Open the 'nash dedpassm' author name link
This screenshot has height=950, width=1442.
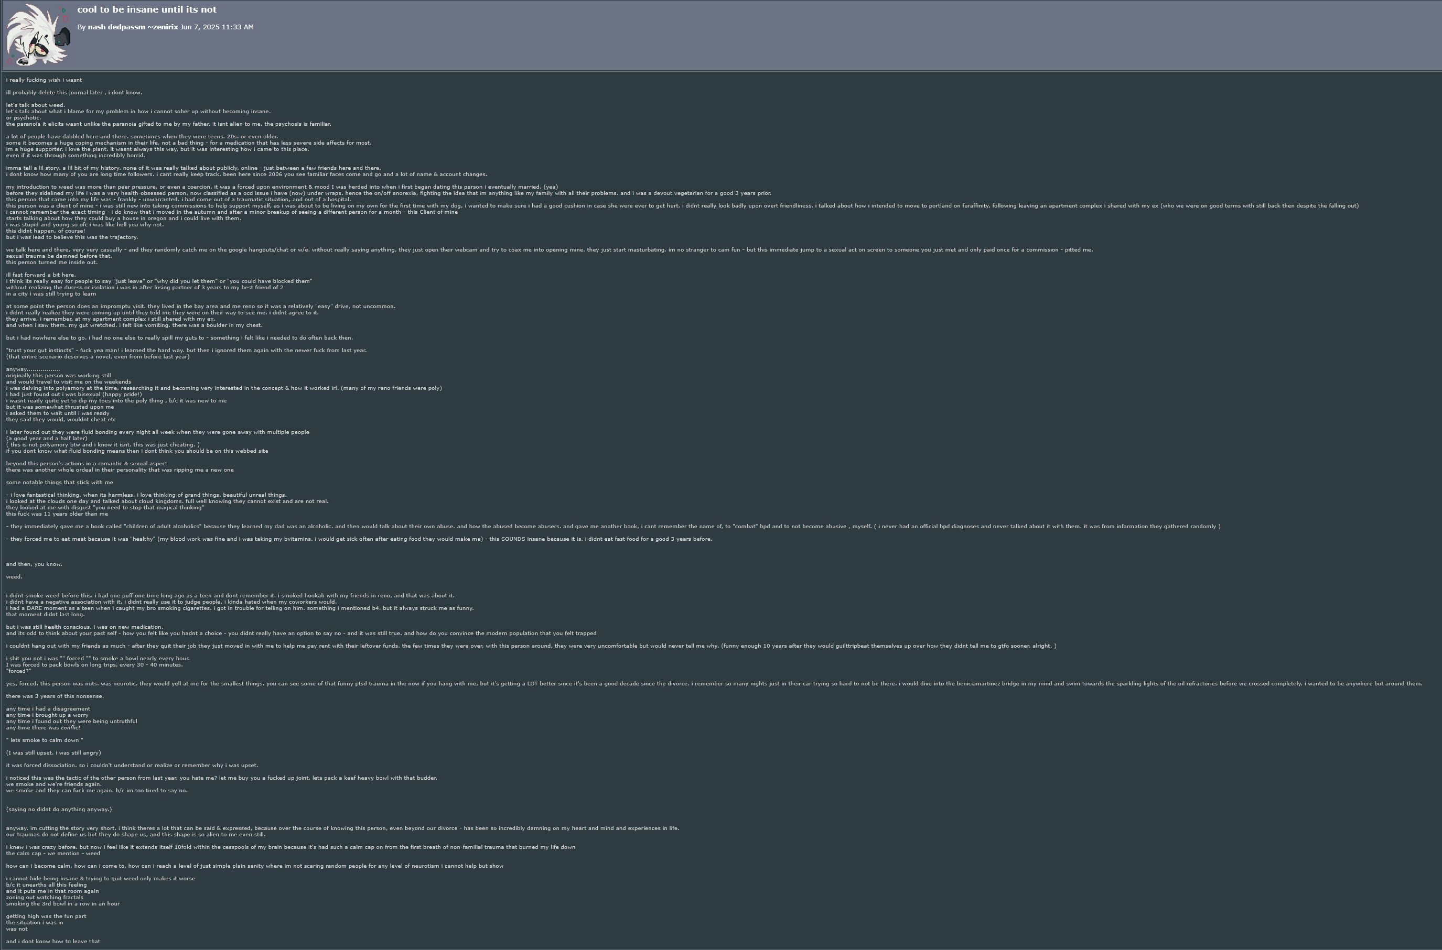pos(116,27)
